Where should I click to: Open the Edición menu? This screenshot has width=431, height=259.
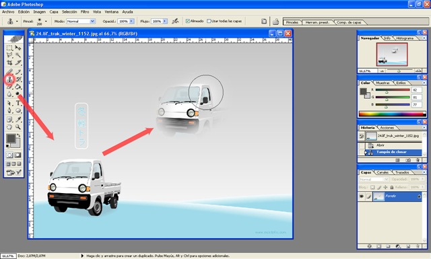(24, 12)
